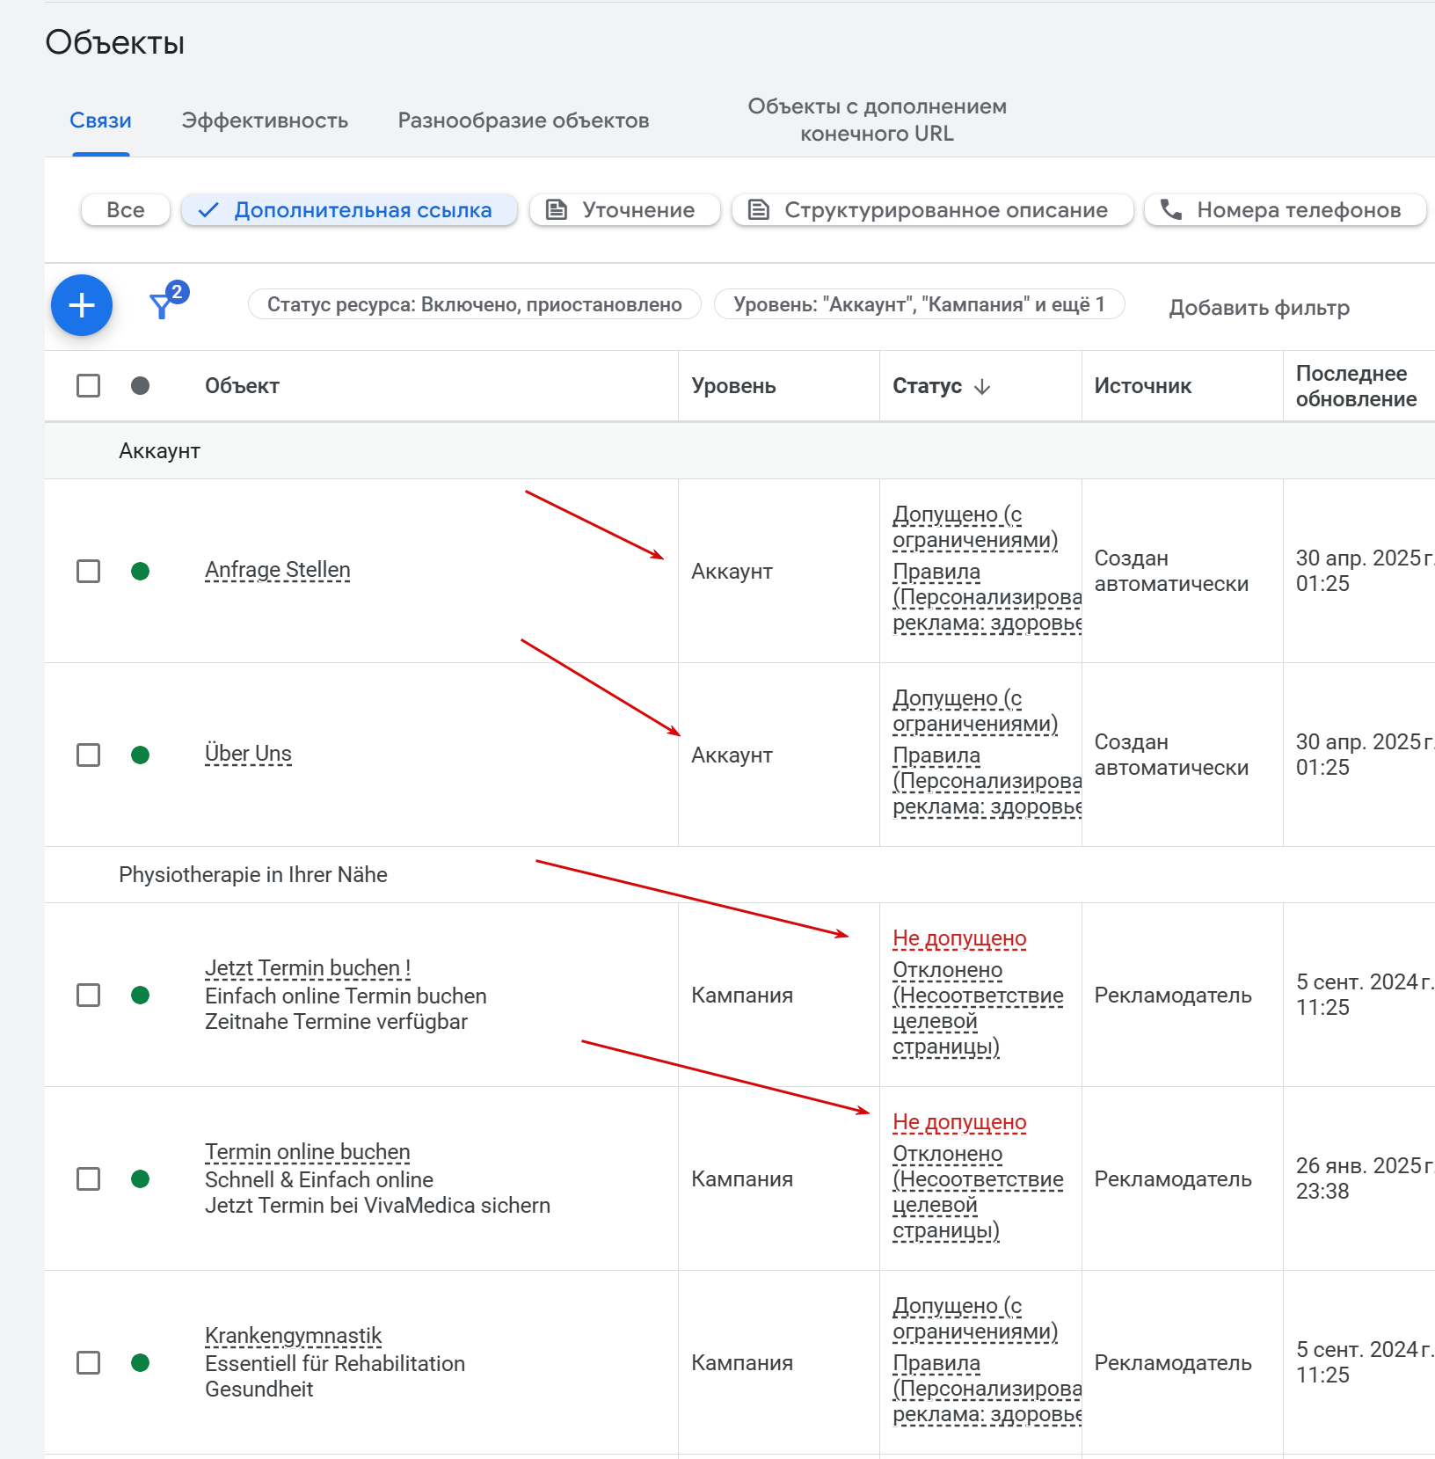The width and height of the screenshot is (1435, 1459).
Task: Click the grey status dot column header
Action: tap(140, 386)
